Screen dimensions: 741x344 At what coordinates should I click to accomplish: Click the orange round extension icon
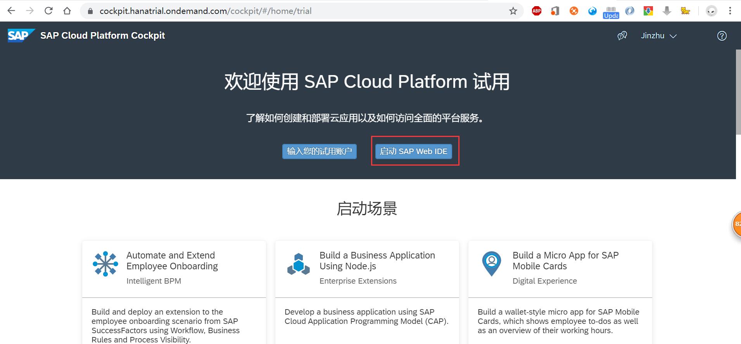coord(574,11)
